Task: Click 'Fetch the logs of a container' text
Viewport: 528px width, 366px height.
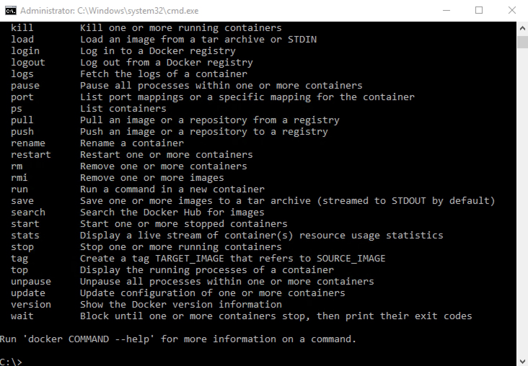Action: tap(163, 74)
